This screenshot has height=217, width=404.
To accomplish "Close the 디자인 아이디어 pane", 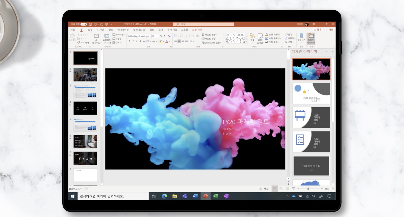I will pos(333,51).
